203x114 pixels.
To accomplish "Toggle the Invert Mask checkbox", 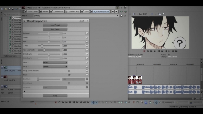I will point(69,83).
